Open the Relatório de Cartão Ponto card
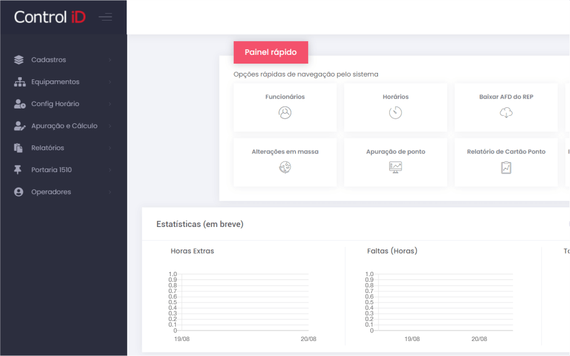The height and width of the screenshot is (356, 570). 506,162
